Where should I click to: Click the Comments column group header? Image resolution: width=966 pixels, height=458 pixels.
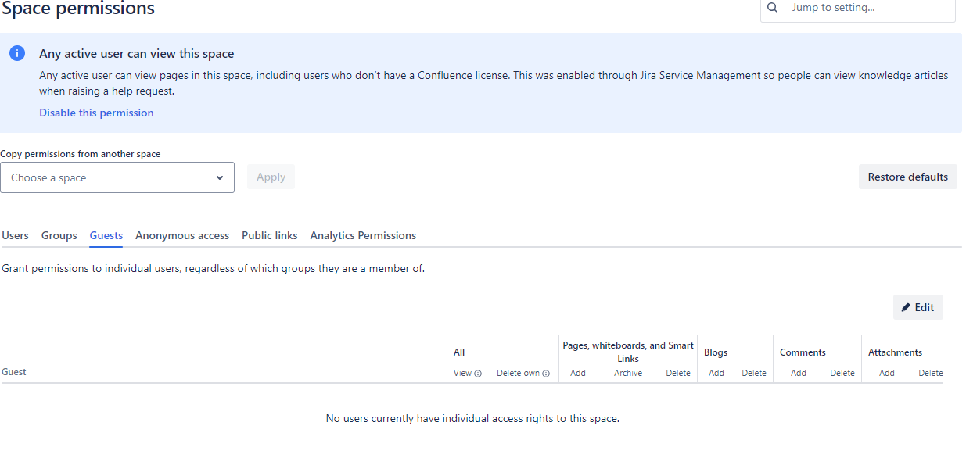pos(803,352)
